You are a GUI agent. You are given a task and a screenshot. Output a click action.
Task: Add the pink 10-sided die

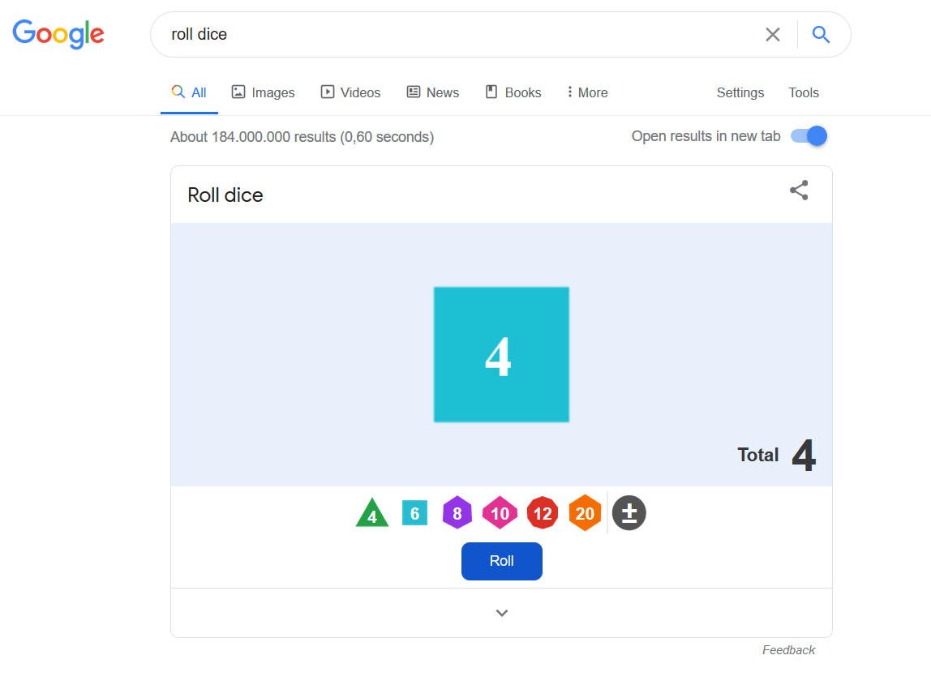pos(500,513)
